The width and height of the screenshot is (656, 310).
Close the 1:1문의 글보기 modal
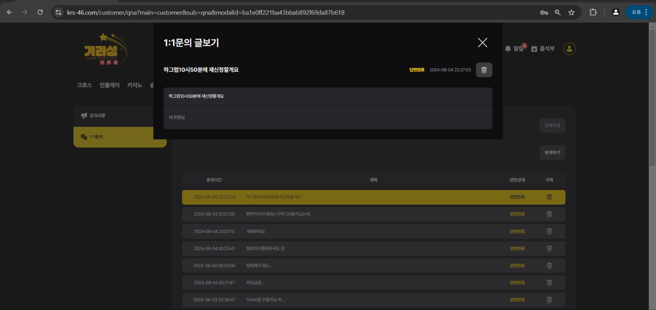pos(482,43)
